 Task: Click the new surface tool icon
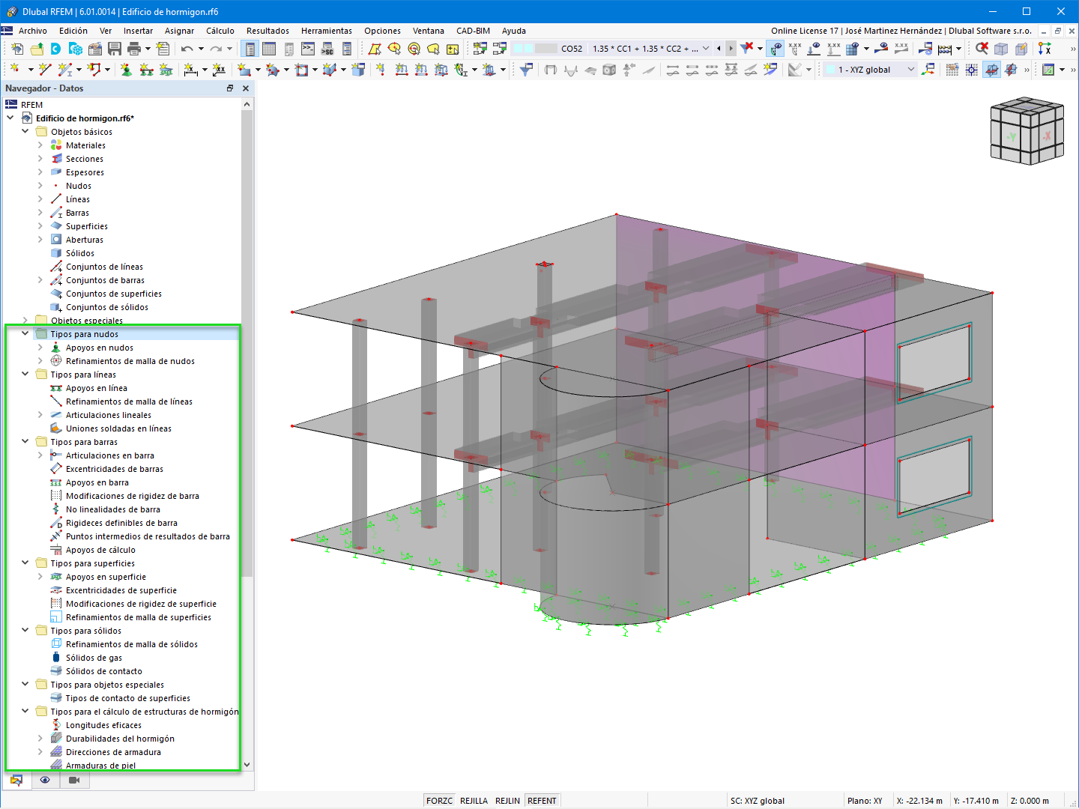[x=244, y=70]
